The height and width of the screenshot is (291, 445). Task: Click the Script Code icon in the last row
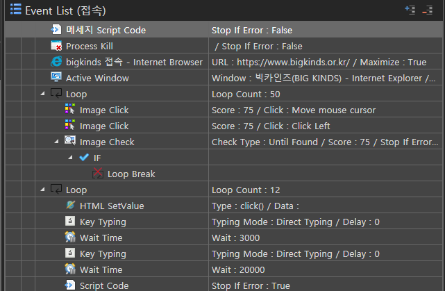click(x=70, y=285)
